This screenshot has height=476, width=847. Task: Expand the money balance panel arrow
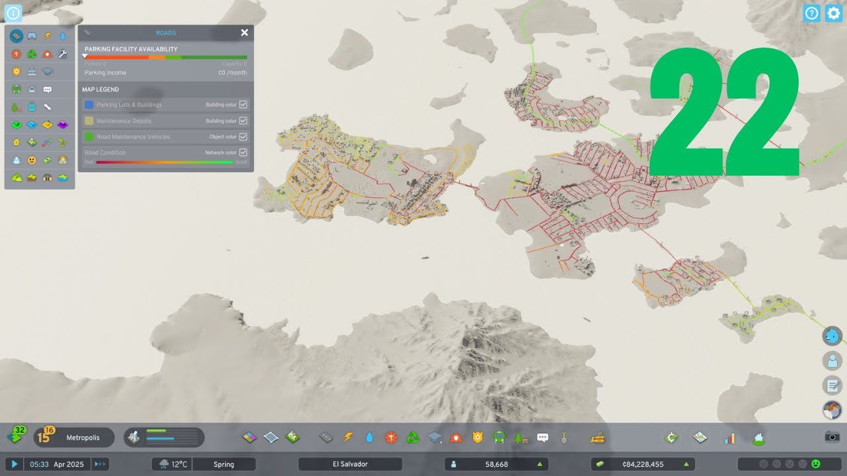688,464
